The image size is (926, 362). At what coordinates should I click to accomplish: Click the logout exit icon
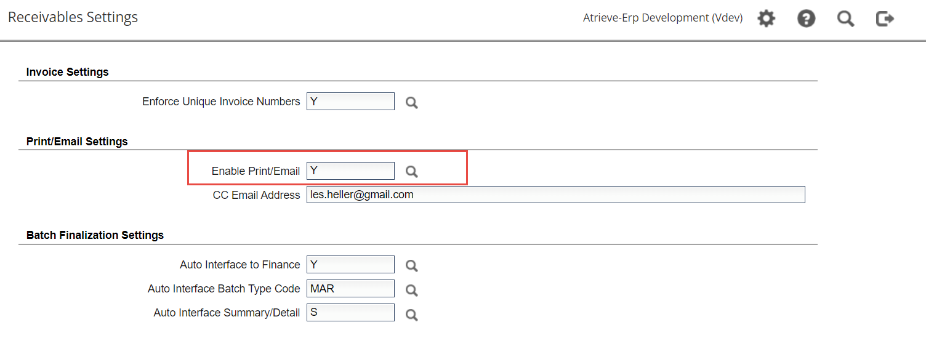pyautogui.click(x=885, y=18)
